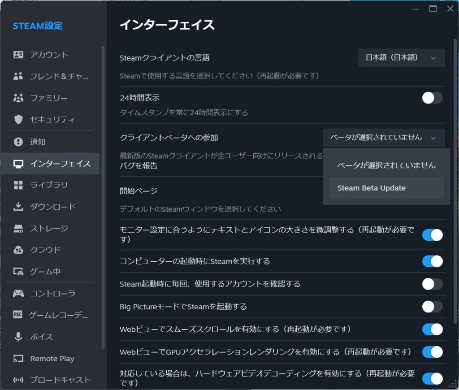
Task: Select the Remote Play section
Action: click(50, 359)
